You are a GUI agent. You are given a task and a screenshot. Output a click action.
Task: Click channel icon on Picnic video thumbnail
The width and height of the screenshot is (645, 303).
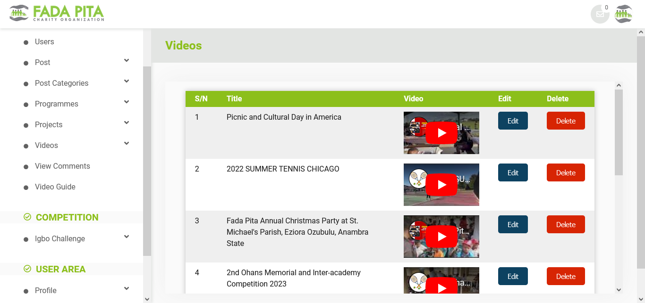click(x=418, y=127)
